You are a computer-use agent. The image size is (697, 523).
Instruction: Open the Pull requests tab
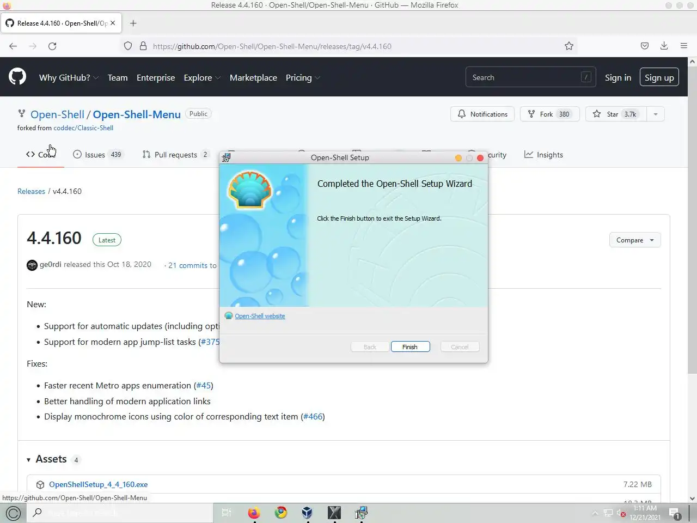click(x=175, y=155)
